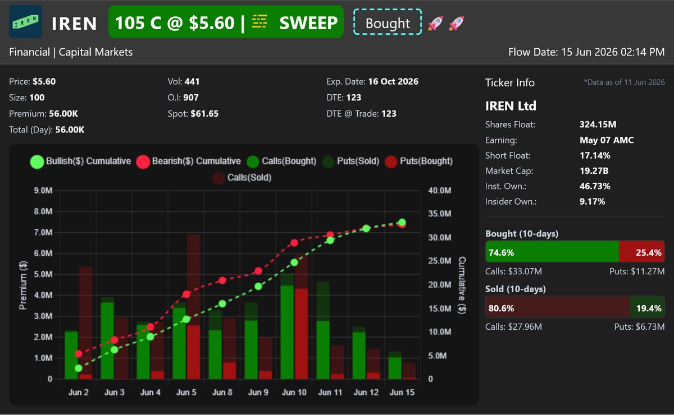The width and height of the screenshot is (674, 415).
Task: Click the Ticker Info heading
Action: [510, 82]
